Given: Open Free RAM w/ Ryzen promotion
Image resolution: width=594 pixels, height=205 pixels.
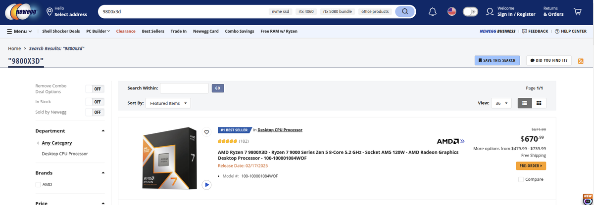Looking at the screenshot, I should (279, 31).
